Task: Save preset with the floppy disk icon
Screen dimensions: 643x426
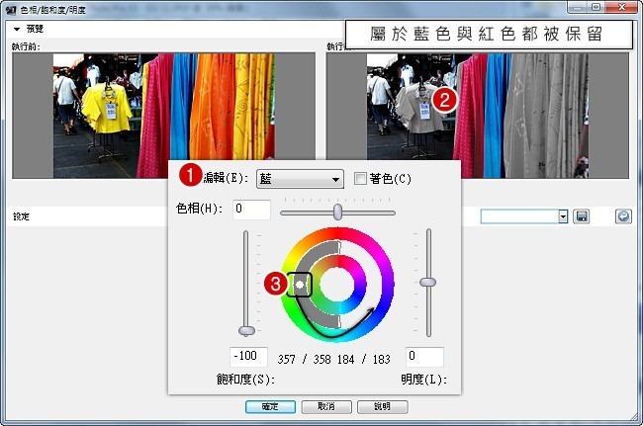Action: click(x=581, y=216)
